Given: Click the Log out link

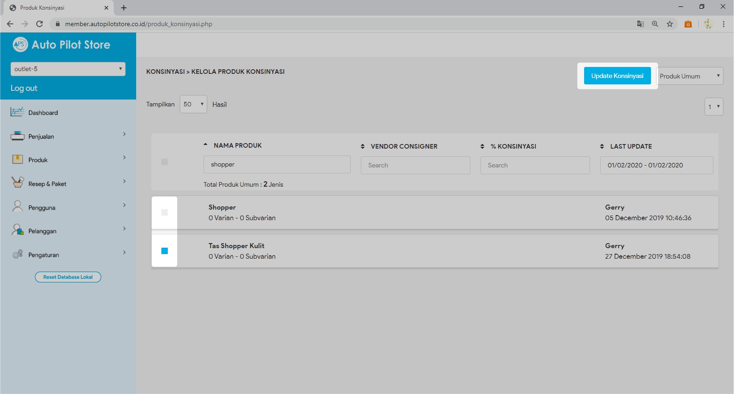Looking at the screenshot, I should click(24, 88).
